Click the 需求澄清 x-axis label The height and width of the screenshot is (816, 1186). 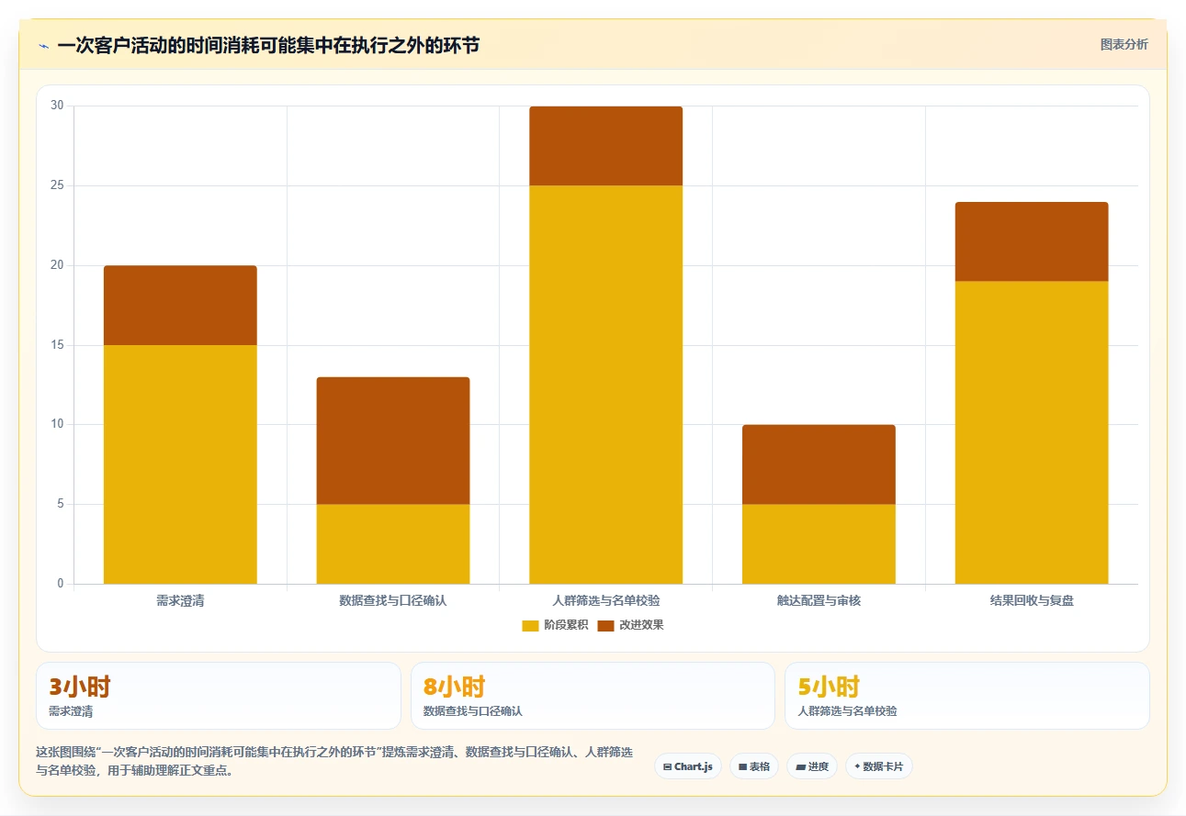point(180,601)
